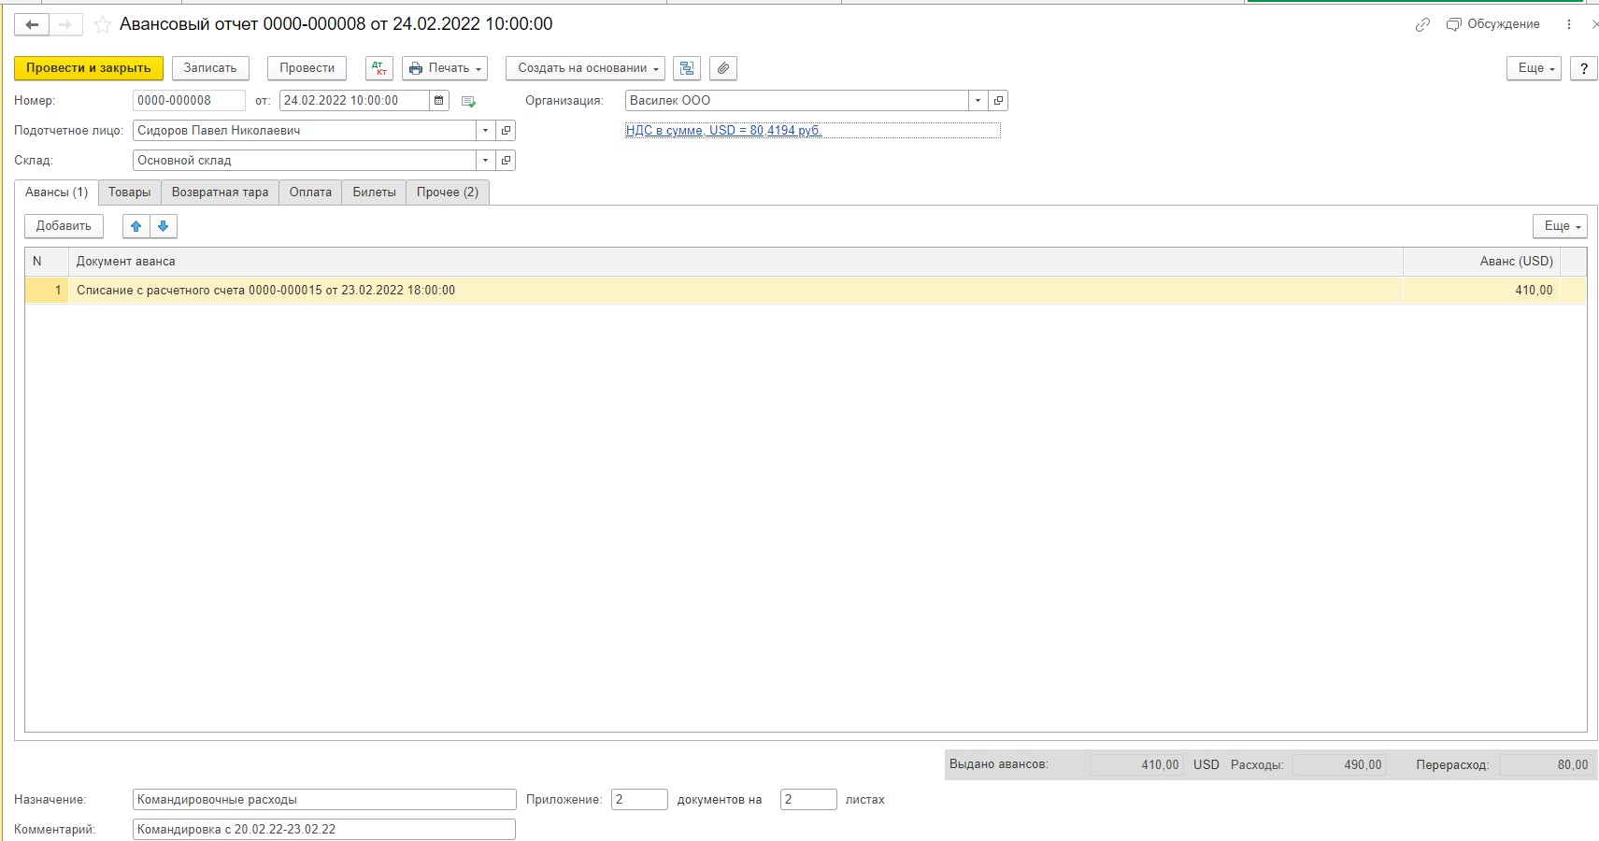This screenshot has width=1599, height=841.
Task: Move row up with blue up arrow
Action: [x=136, y=226]
